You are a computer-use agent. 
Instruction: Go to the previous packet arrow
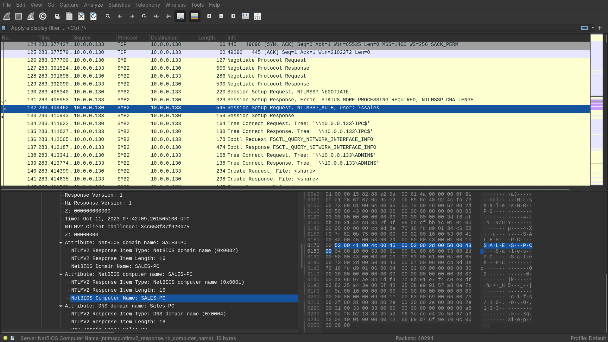[120, 16]
